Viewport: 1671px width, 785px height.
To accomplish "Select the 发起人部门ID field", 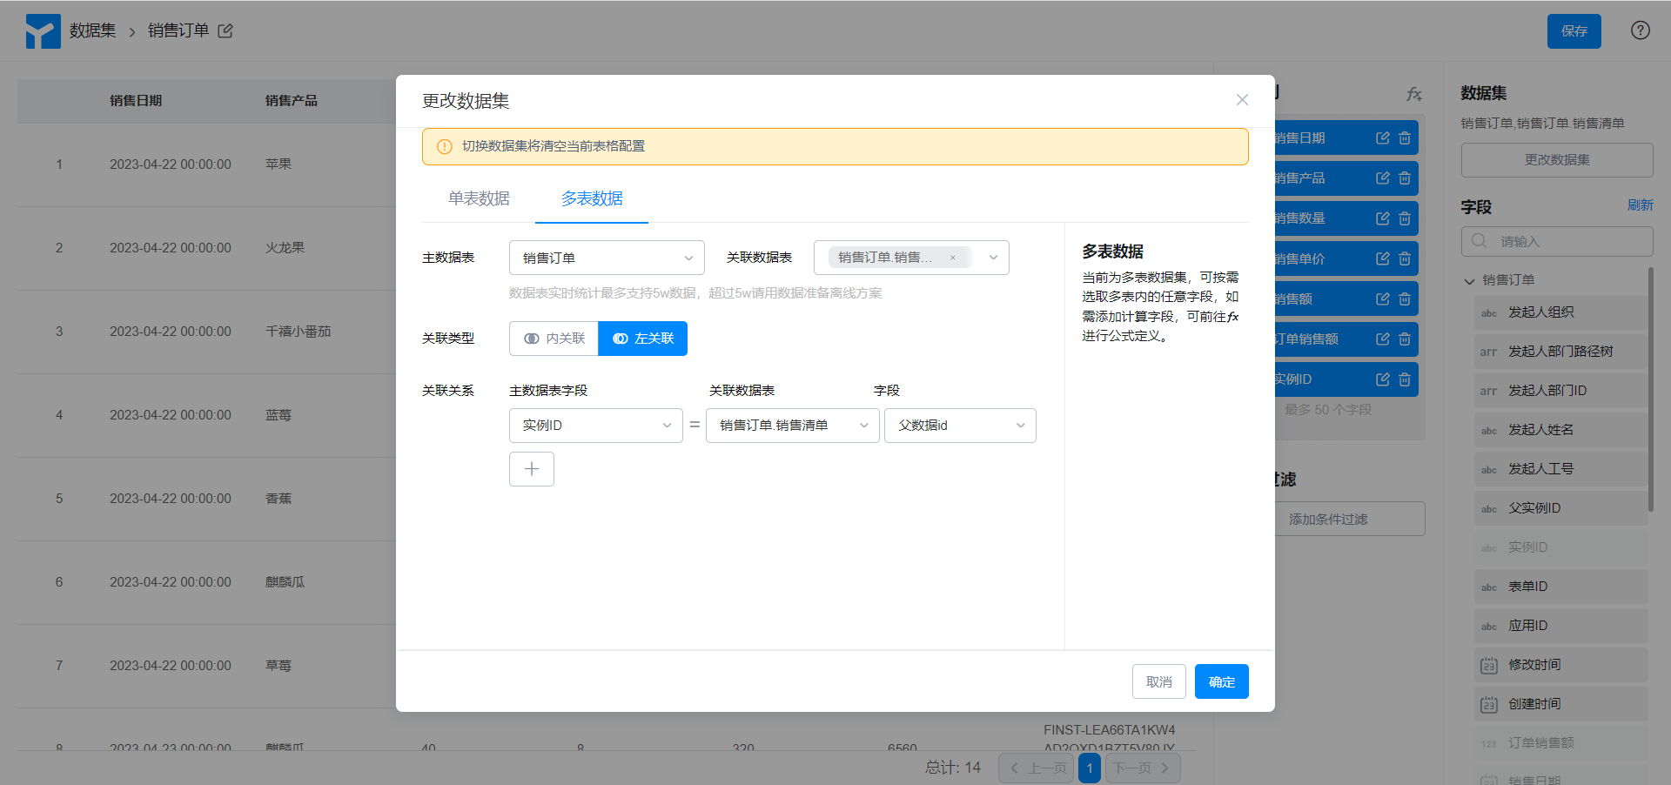I will point(1561,391).
